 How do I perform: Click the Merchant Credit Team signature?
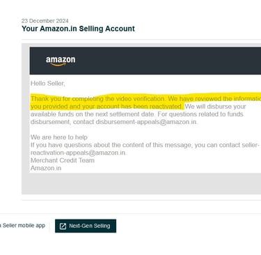tap(63, 160)
